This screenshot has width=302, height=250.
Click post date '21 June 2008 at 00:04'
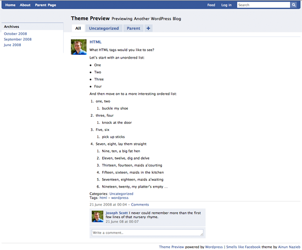[108, 204]
